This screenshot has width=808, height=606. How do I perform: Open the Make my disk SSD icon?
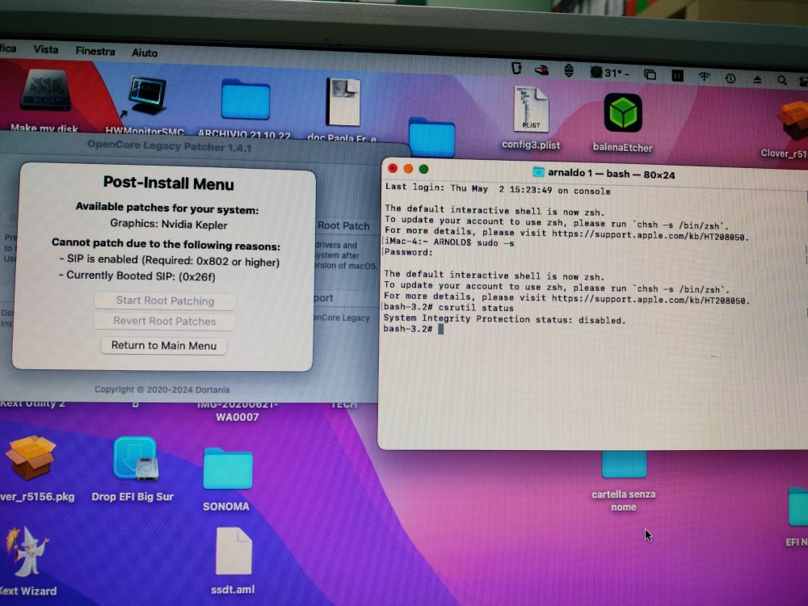click(46, 90)
